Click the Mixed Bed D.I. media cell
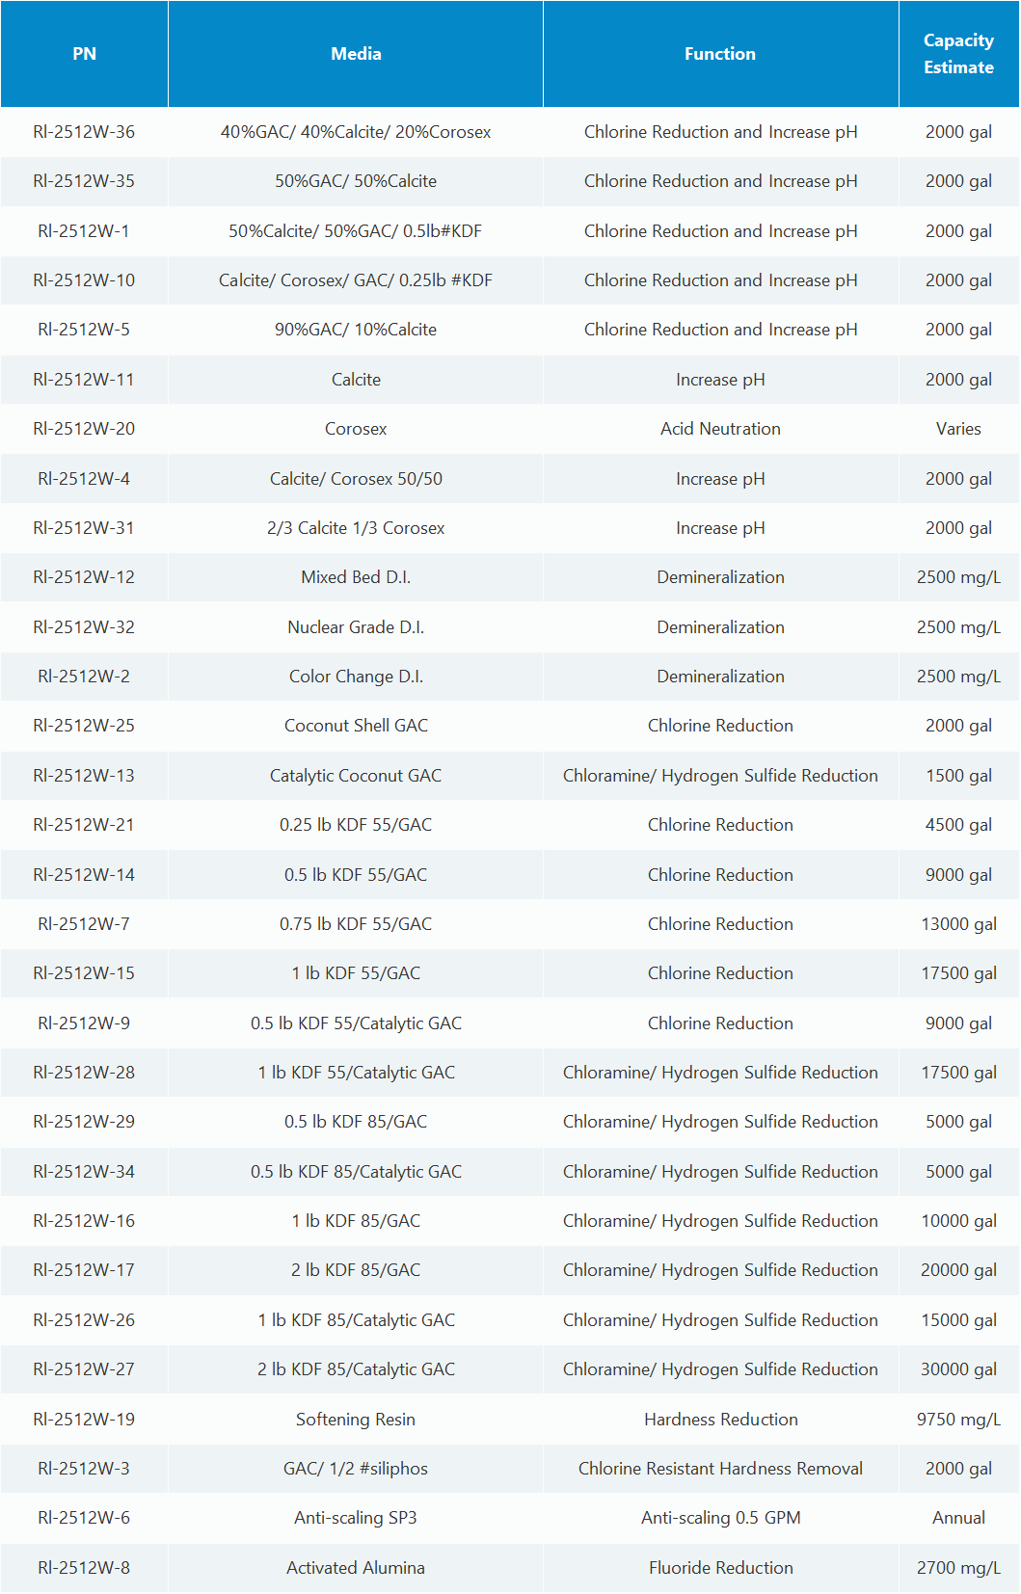The image size is (1021, 1594). [356, 577]
